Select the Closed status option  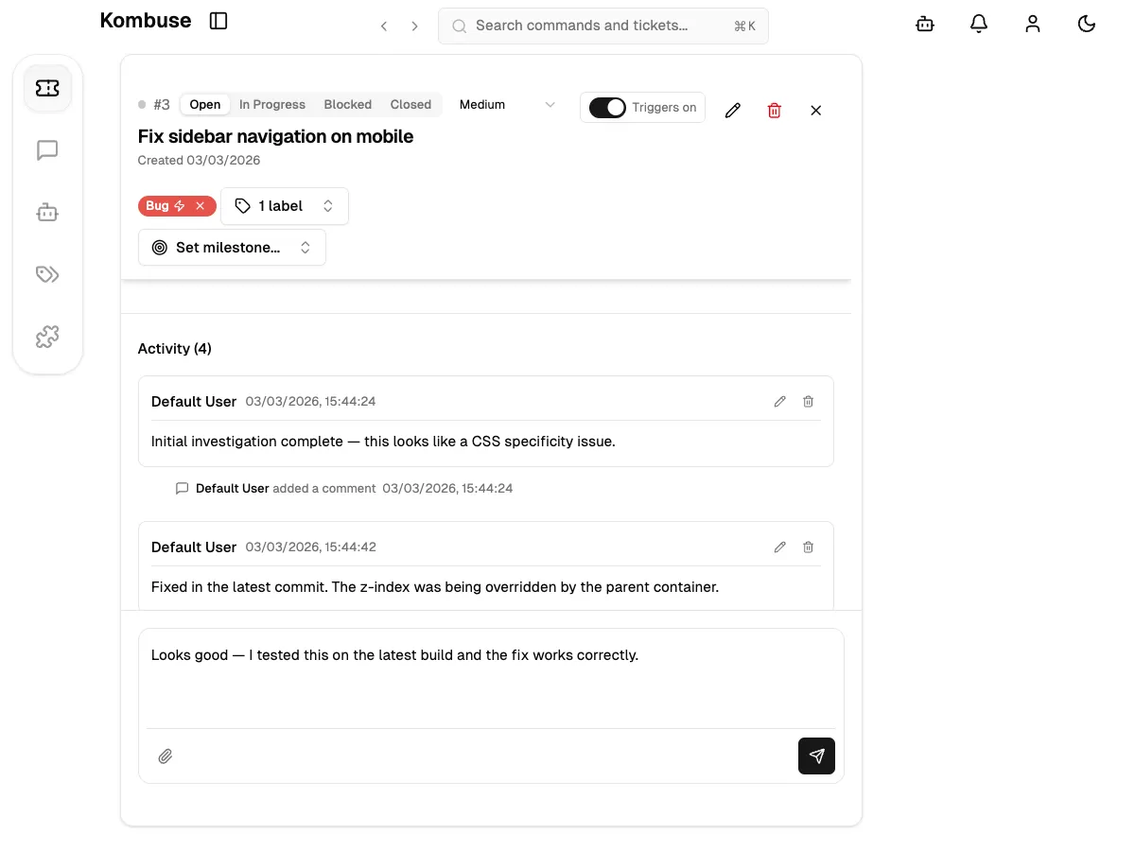410,104
